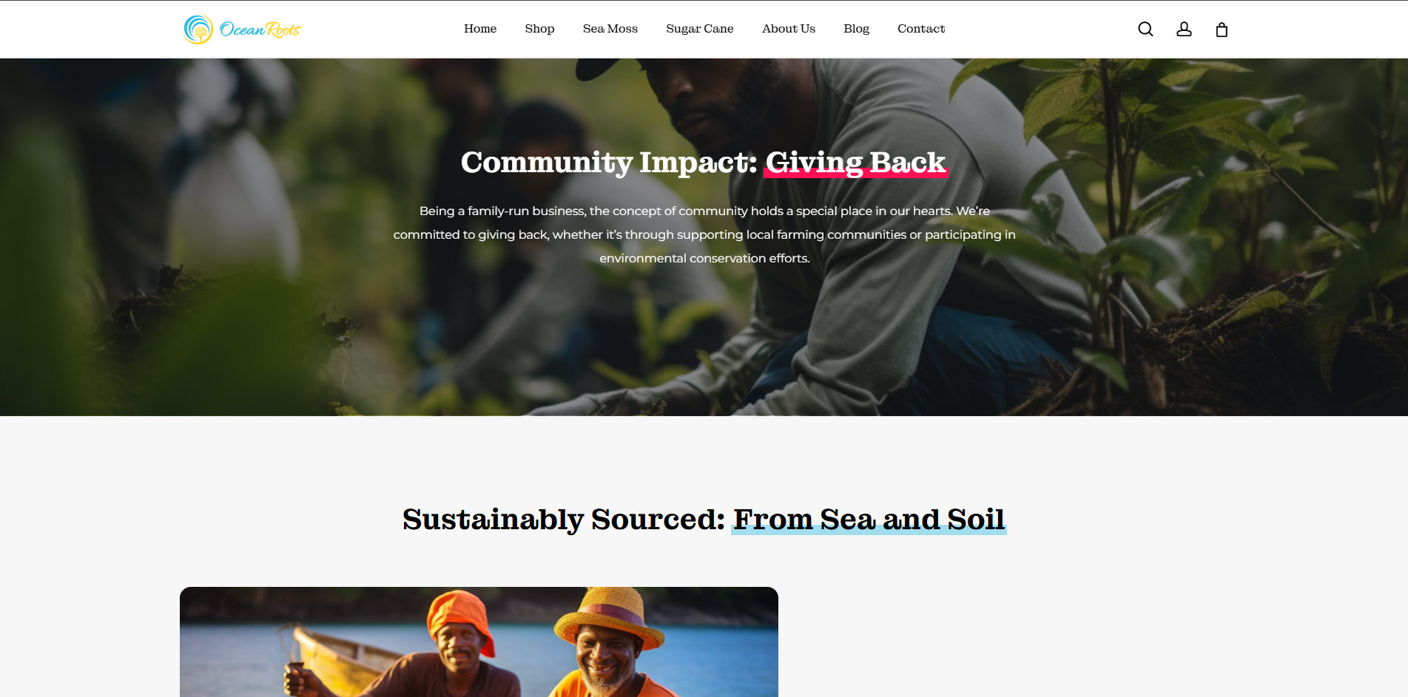Click the man in the straw hat
Screen dimensions: 1408x697
[610, 643]
